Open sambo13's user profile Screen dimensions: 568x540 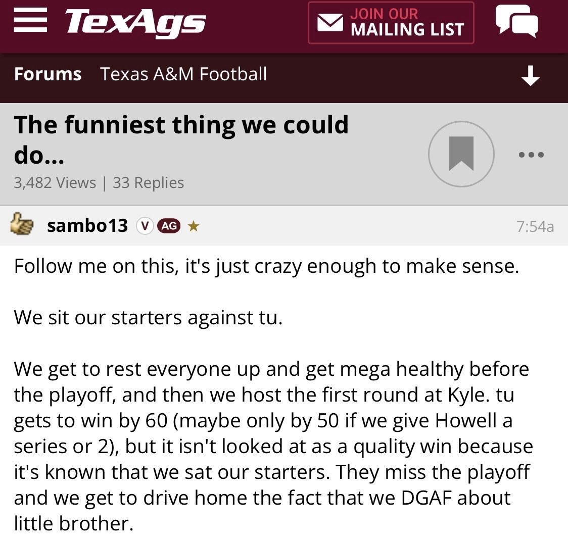click(x=87, y=226)
